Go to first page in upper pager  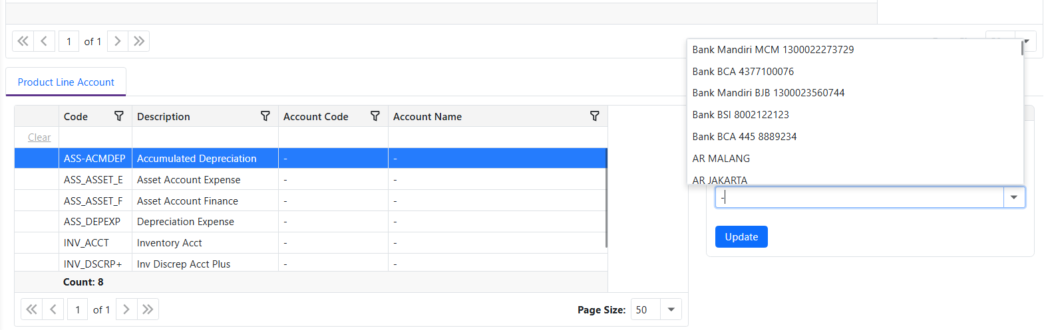pyautogui.click(x=23, y=41)
